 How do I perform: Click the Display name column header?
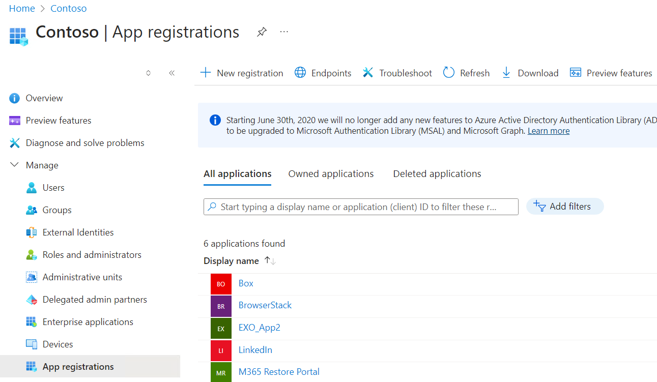tap(231, 261)
